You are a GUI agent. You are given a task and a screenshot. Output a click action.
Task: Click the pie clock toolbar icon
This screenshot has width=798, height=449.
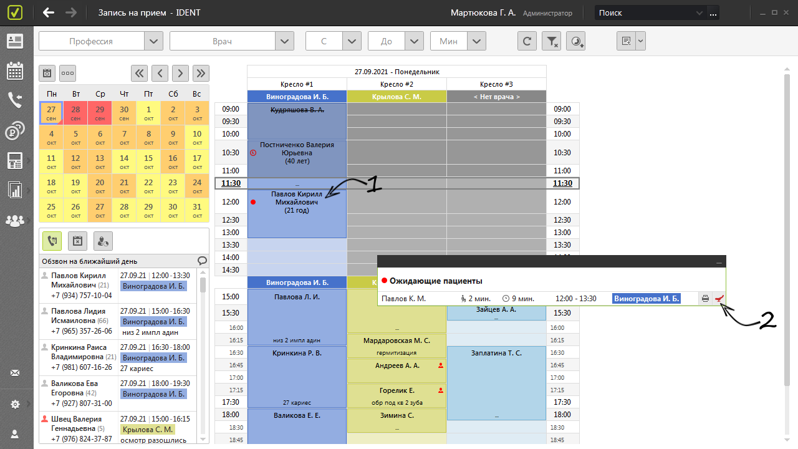(576, 41)
